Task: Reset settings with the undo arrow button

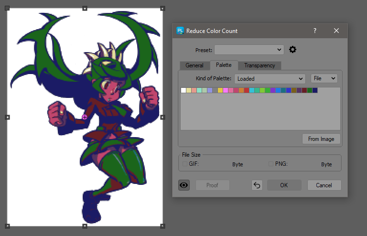Action: pos(257,185)
